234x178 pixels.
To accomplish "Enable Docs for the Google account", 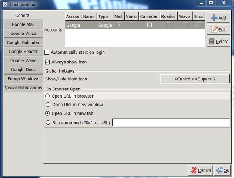I will [x=198, y=25].
